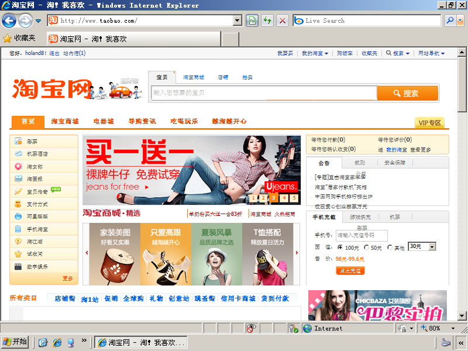
Task: Click the Taobao logo image
Action: pyautogui.click(x=51, y=89)
